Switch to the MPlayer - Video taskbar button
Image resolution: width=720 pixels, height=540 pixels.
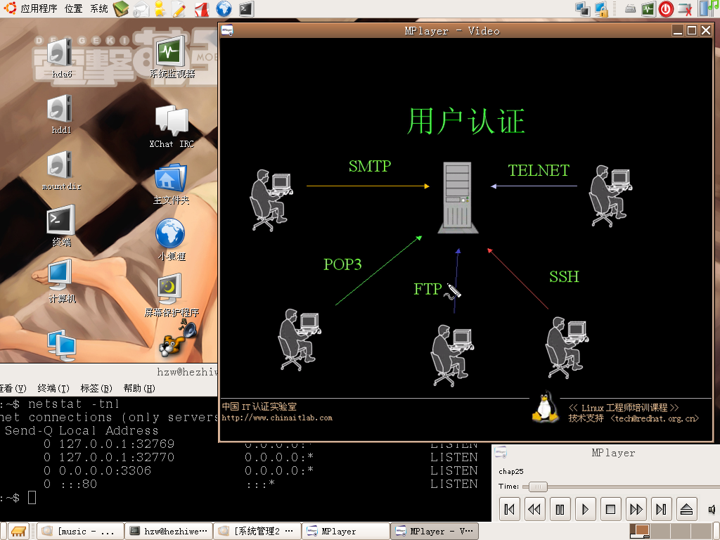(x=435, y=532)
